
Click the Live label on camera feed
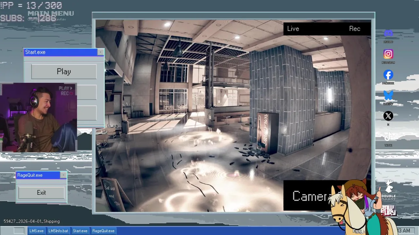pos(293,29)
